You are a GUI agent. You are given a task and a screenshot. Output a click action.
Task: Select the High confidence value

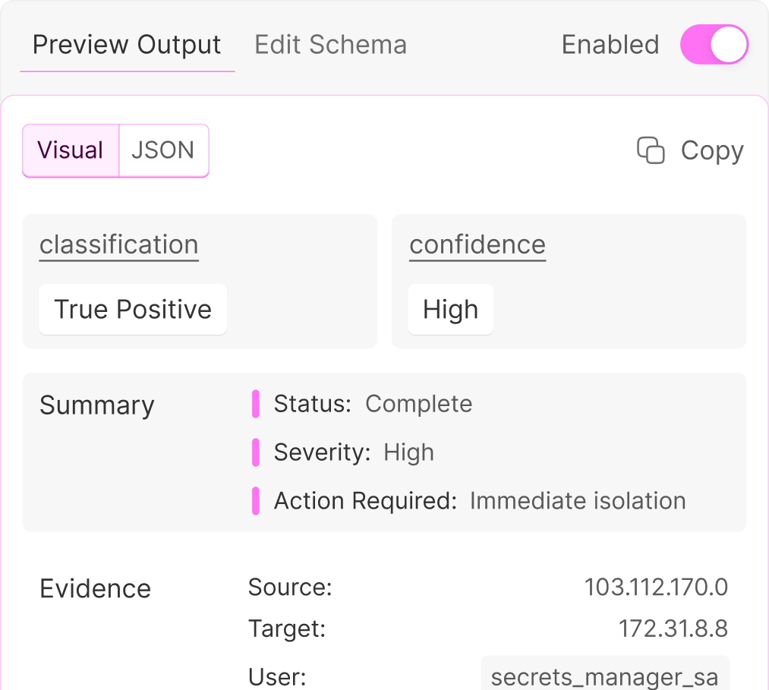tap(450, 309)
